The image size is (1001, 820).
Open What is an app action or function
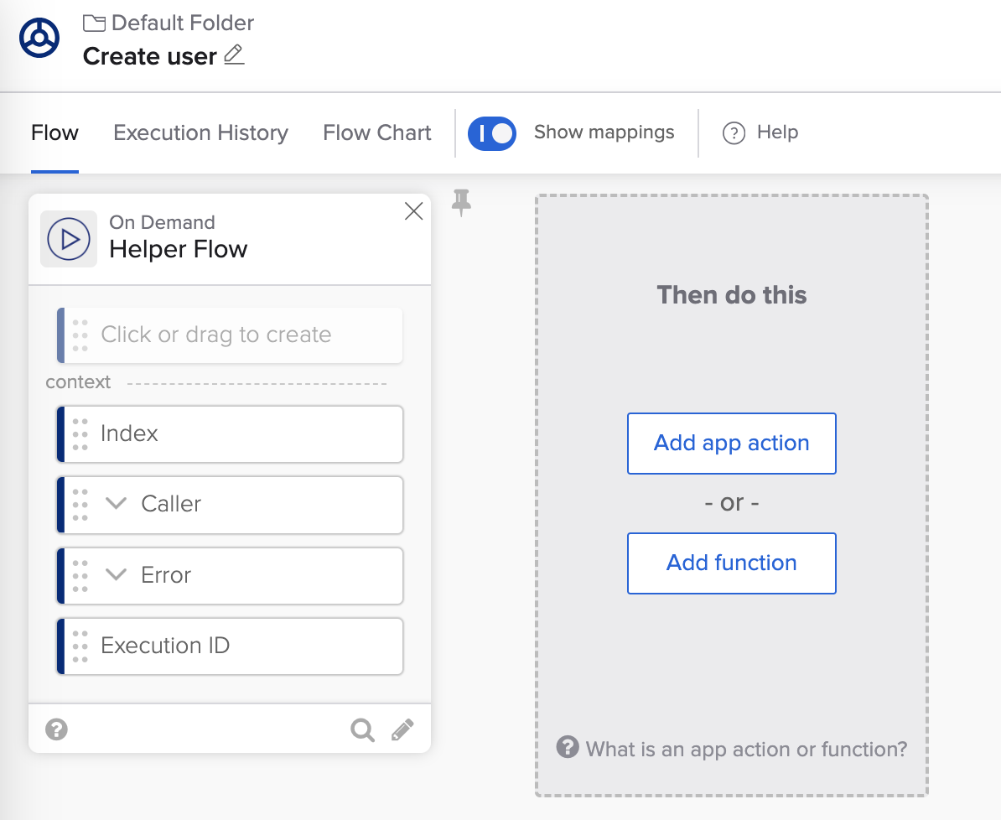click(x=732, y=748)
